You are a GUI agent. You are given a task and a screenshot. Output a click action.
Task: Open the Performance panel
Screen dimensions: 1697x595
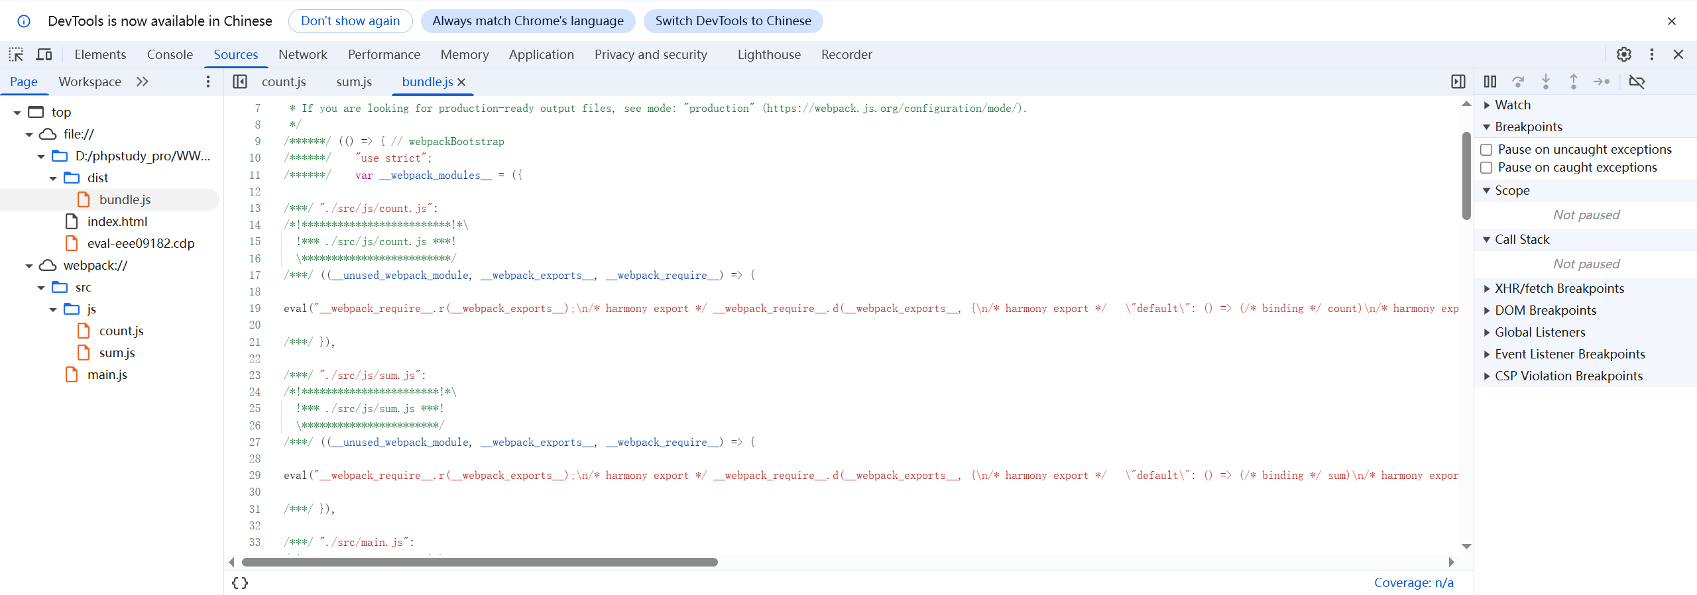pyautogui.click(x=384, y=54)
